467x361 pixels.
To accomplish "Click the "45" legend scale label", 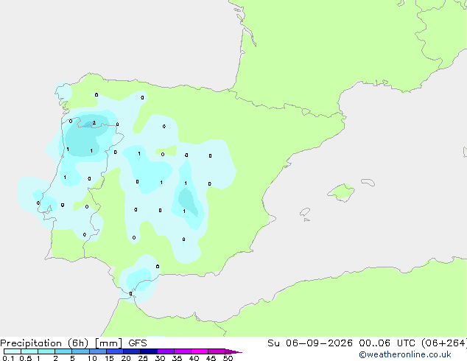I will pos(211,358).
